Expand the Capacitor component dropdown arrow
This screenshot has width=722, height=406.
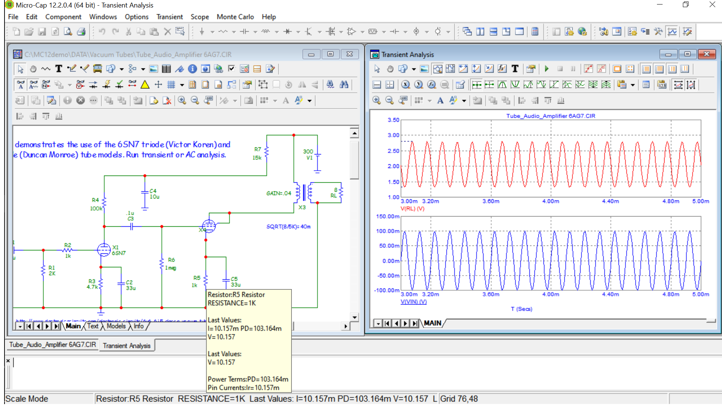coord(255,32)
